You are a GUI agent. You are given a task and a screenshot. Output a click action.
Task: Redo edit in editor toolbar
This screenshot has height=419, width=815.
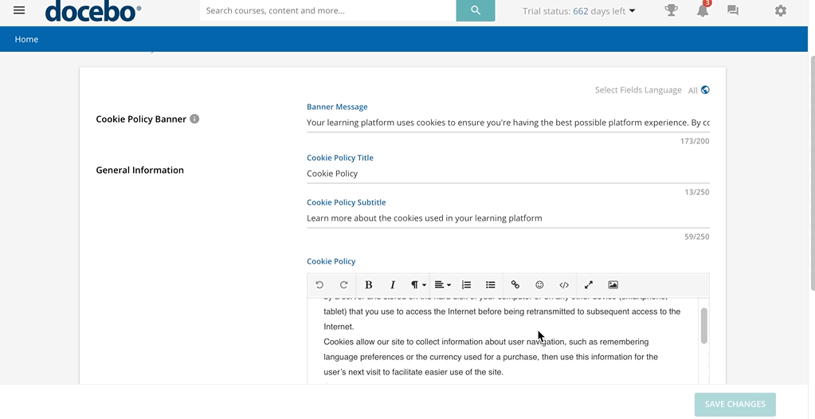tap(343, 285)
